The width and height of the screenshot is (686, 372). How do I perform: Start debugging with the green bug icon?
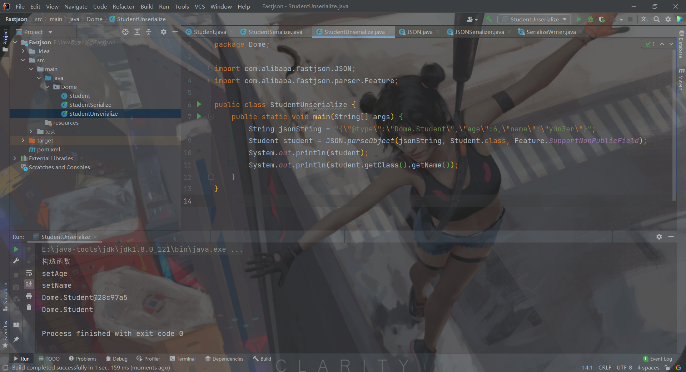coord(591,19)
